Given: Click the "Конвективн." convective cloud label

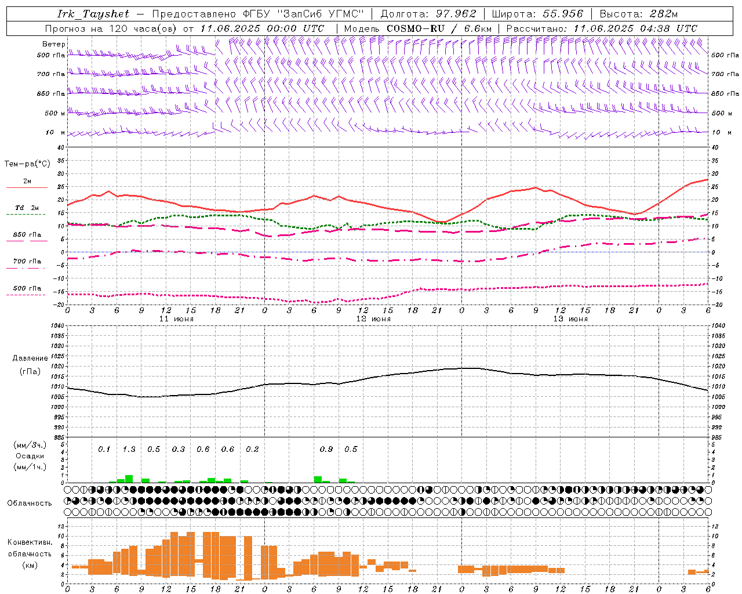Looking at the screenshot, I should [x=30, y=542].
